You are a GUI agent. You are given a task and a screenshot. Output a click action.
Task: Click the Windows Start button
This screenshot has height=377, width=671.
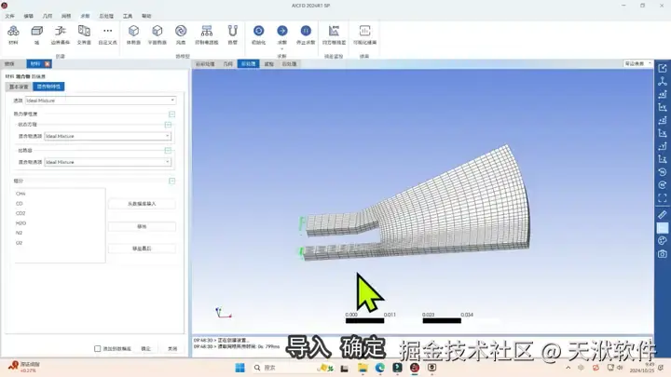pyautogui.click(x=240, y=368)
